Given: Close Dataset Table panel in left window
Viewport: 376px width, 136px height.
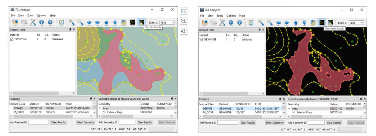Looking at the screenshot, I should click(x=74, y=30).
